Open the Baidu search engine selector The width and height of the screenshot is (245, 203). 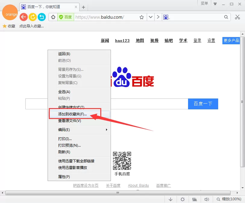tap(166, 17)
